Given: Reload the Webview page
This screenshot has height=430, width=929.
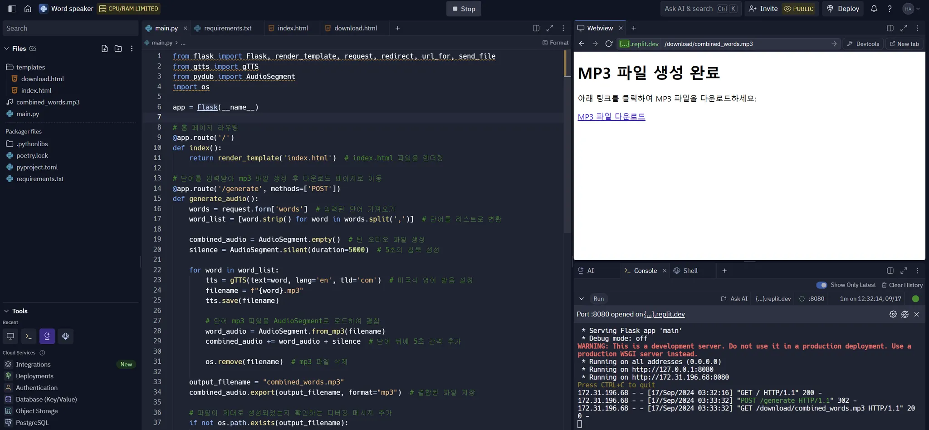Looking at the screenshot, I should click(609, 44).
